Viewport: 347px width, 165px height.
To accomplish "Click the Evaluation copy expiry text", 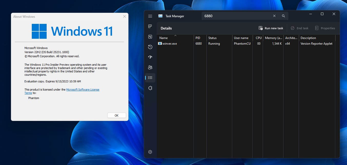I will (53, 81).
